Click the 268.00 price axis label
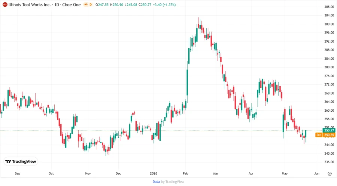 pos(329,93)
